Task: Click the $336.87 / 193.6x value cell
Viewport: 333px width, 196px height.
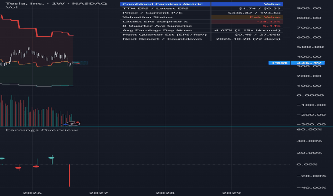Action: click(254, 13)
